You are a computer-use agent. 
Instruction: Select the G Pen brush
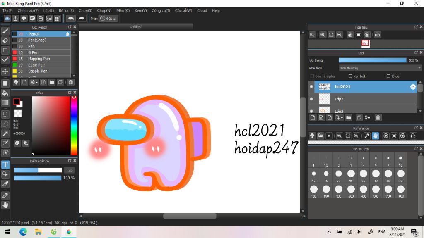pos(41,52)
